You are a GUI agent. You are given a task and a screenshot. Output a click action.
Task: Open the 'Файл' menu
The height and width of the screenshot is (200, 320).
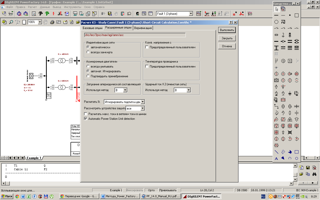coord(10,7)
